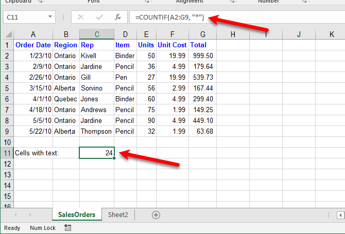Select column G header
The height and width of the screenshot is (234, 345).
(x=203, y=34)
